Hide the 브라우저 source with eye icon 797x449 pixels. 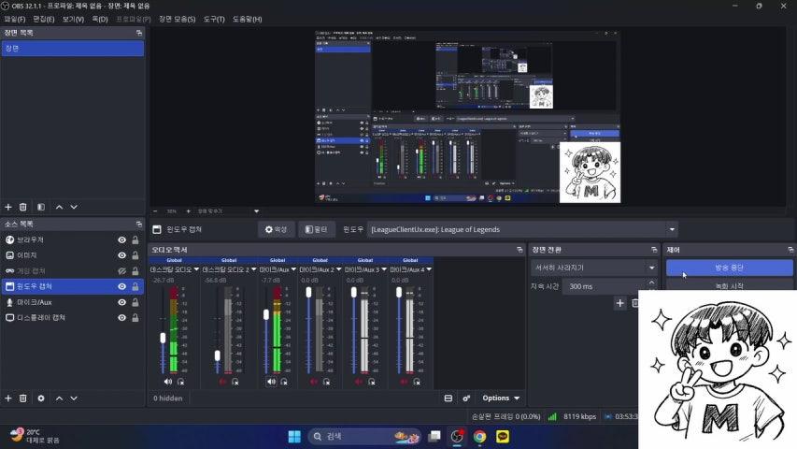tap(121, 240)
